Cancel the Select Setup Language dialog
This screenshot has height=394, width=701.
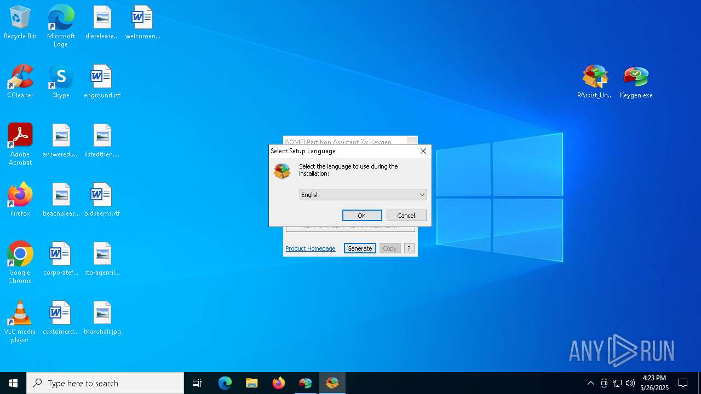tap(406, 216)
